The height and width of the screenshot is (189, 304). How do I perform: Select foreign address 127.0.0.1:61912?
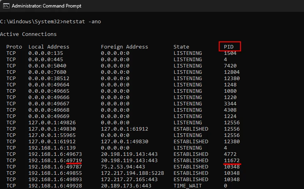[x=125, y=129]
